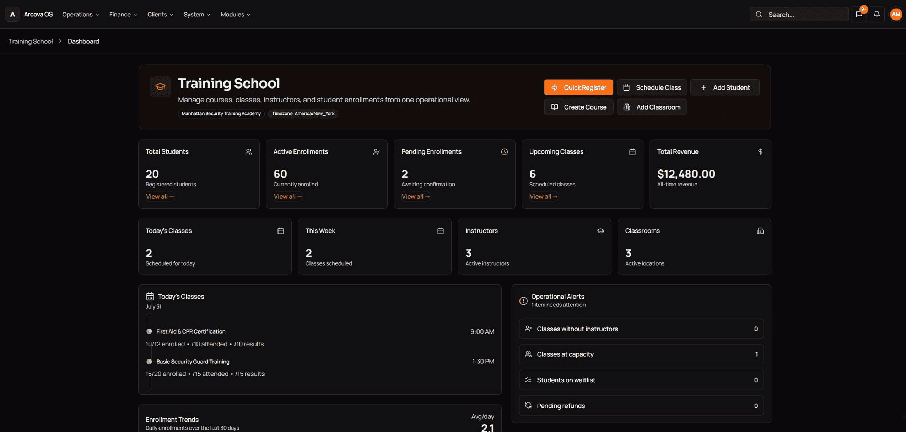The width and height of the screenshot is (906, 432).
Task: Expand the System menu
Action: pos(197,14)
